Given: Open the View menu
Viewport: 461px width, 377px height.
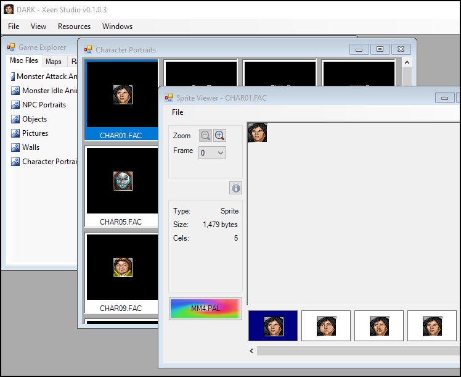Looking at the screenshot, I should (38, 27).
